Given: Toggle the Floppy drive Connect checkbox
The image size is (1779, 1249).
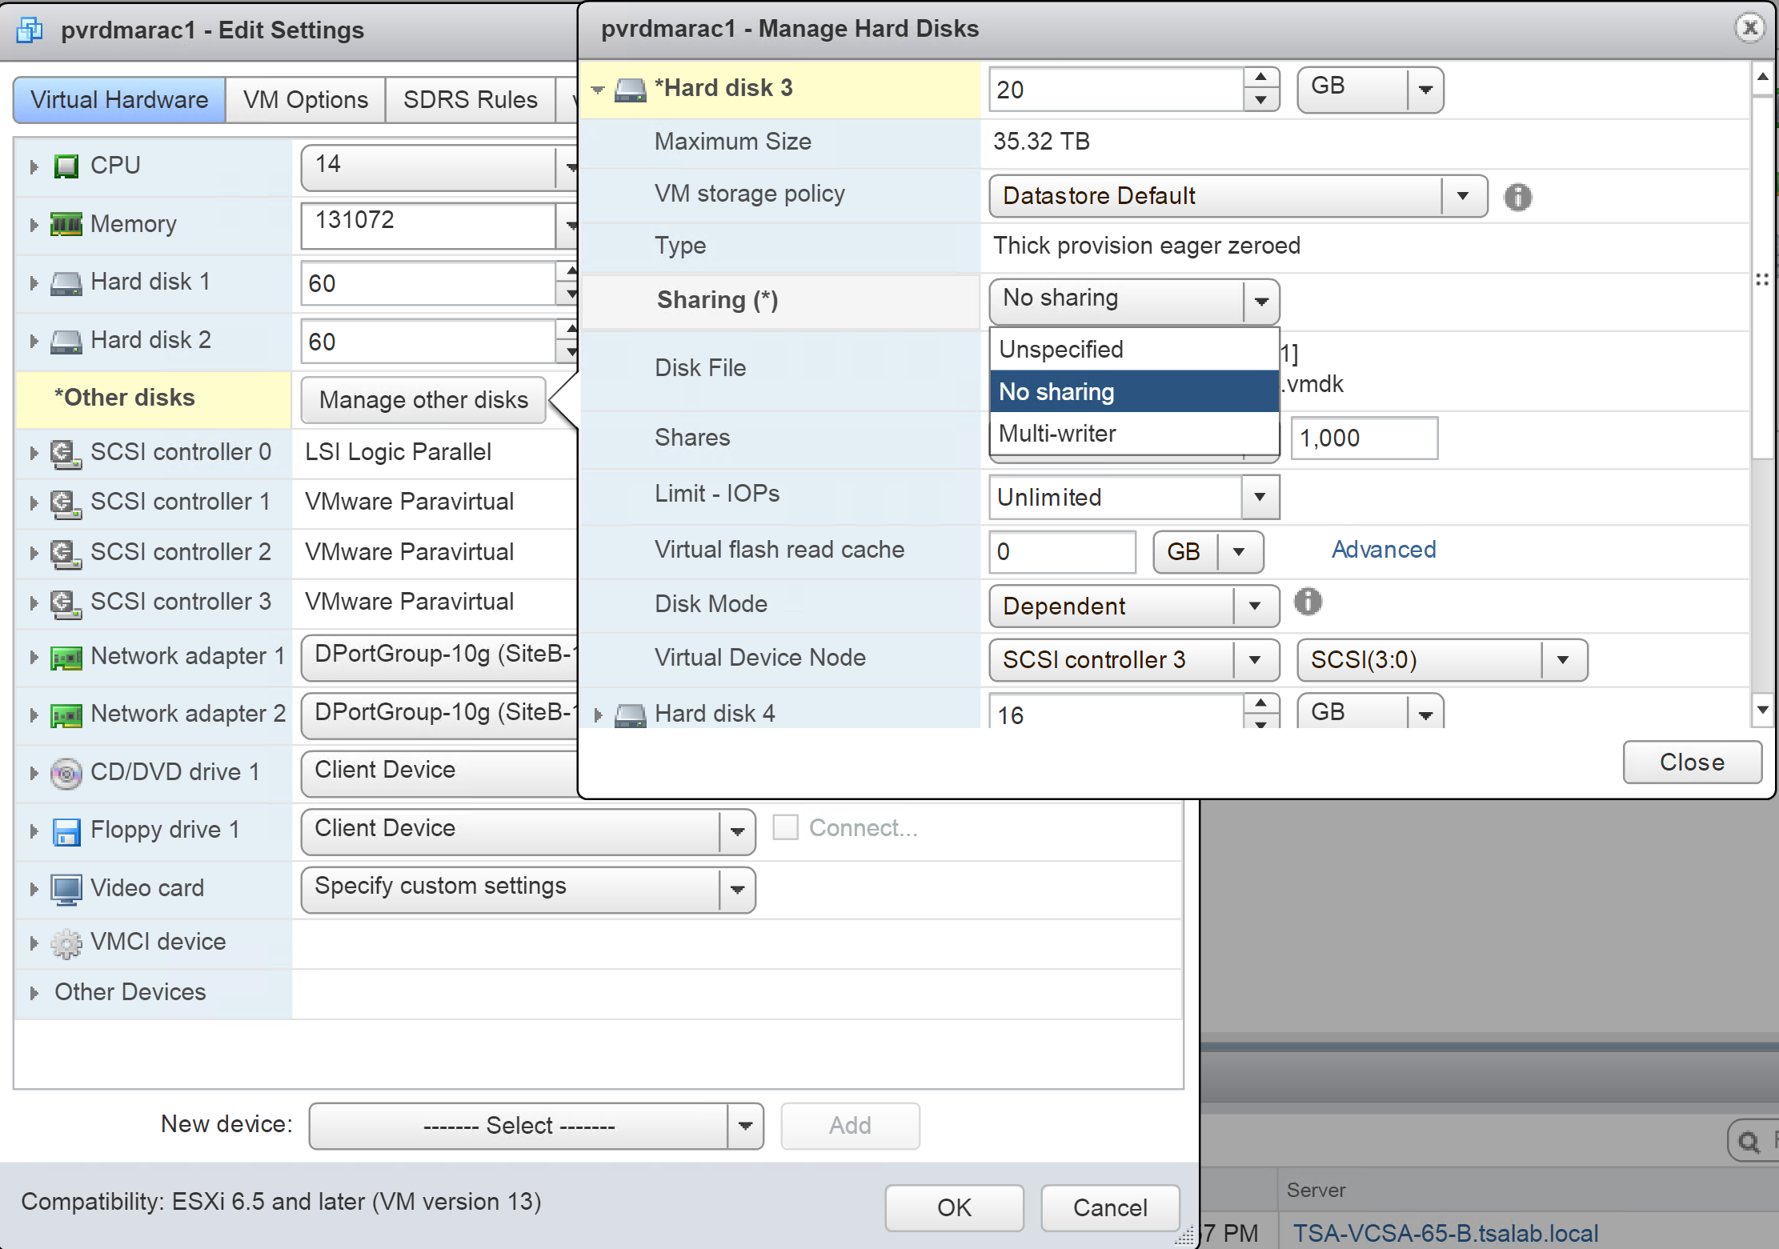Looking at the screenshot, I should (785, 827).
